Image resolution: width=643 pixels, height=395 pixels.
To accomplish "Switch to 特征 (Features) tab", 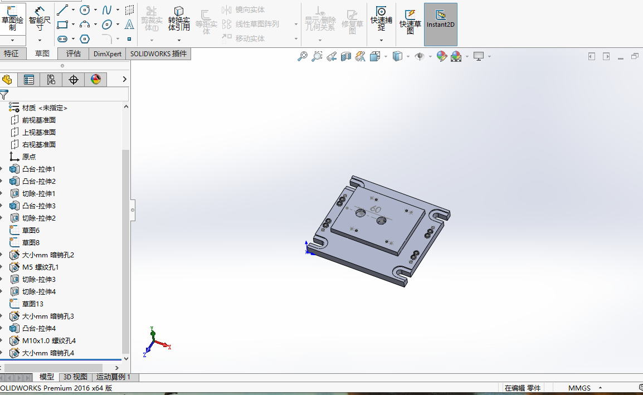I will [x=11, y=53].
